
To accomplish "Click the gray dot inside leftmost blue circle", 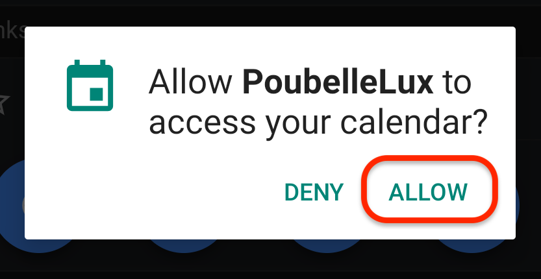I will [23, 206].
